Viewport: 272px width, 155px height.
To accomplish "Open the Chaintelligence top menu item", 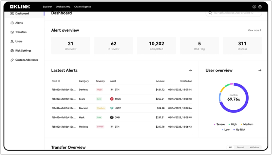I will pyautogui.click(x=83, y=7).
